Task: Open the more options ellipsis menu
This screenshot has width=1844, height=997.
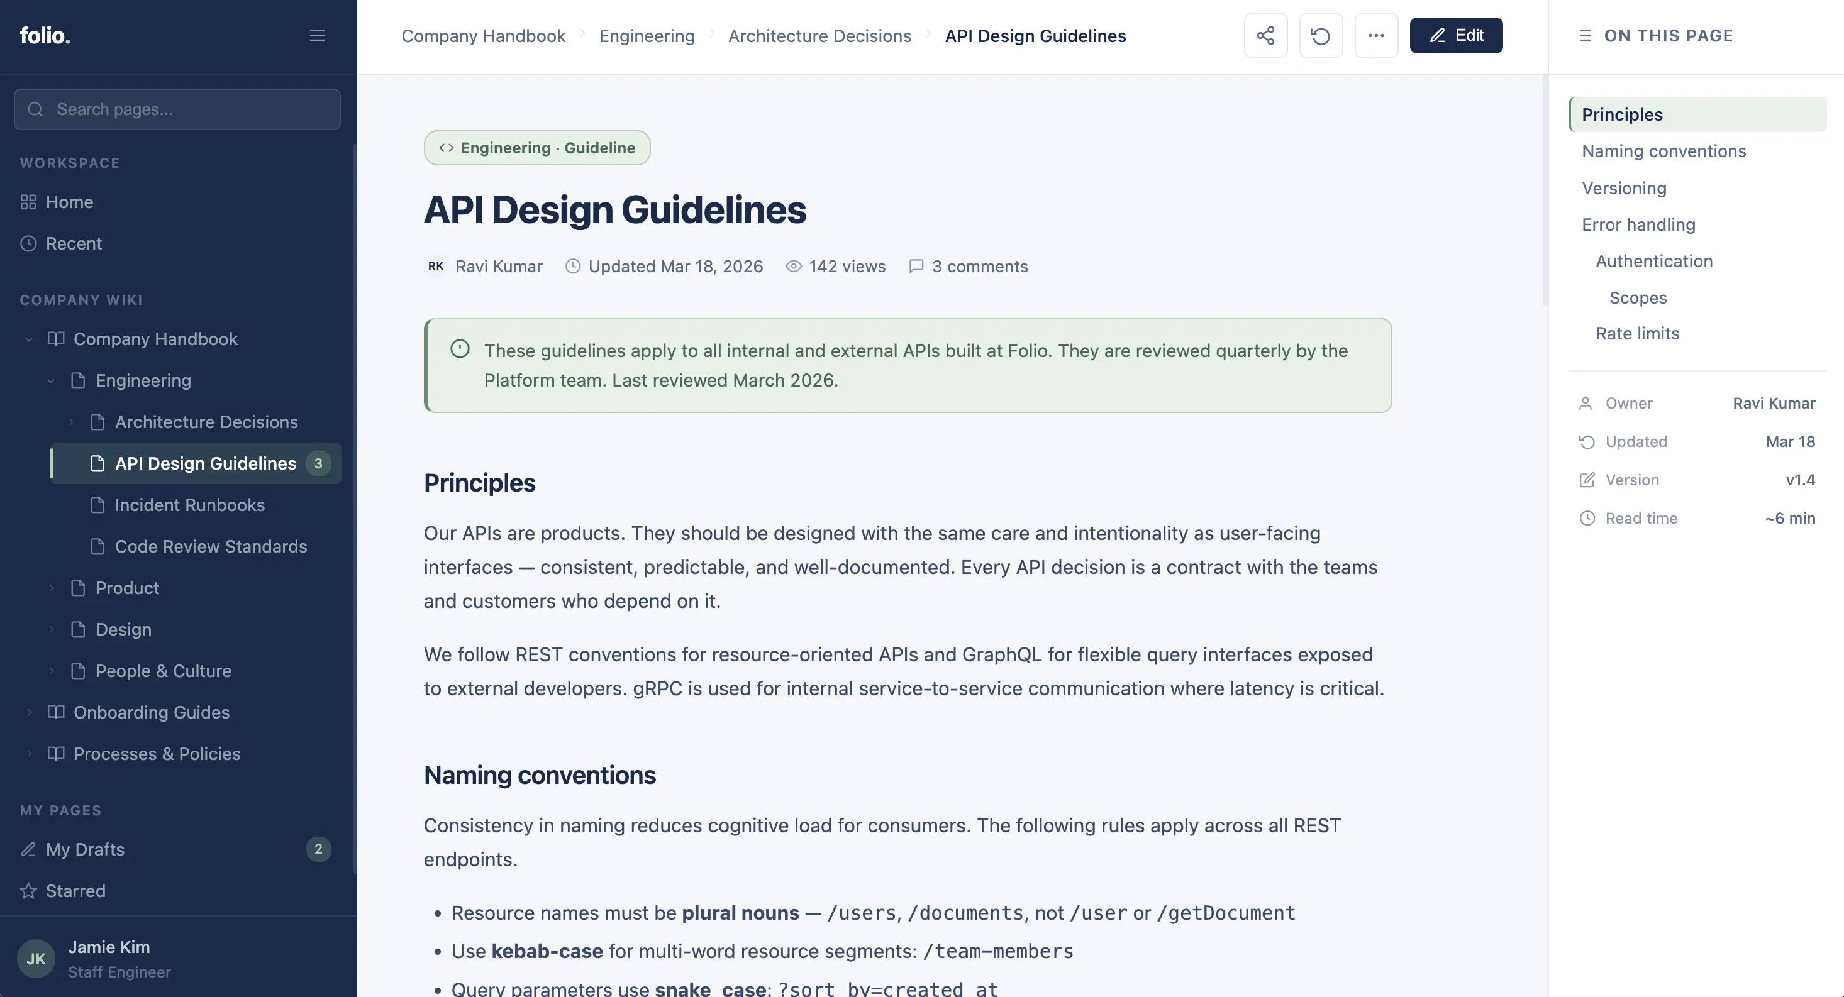Action: (x=1376, y=36)
